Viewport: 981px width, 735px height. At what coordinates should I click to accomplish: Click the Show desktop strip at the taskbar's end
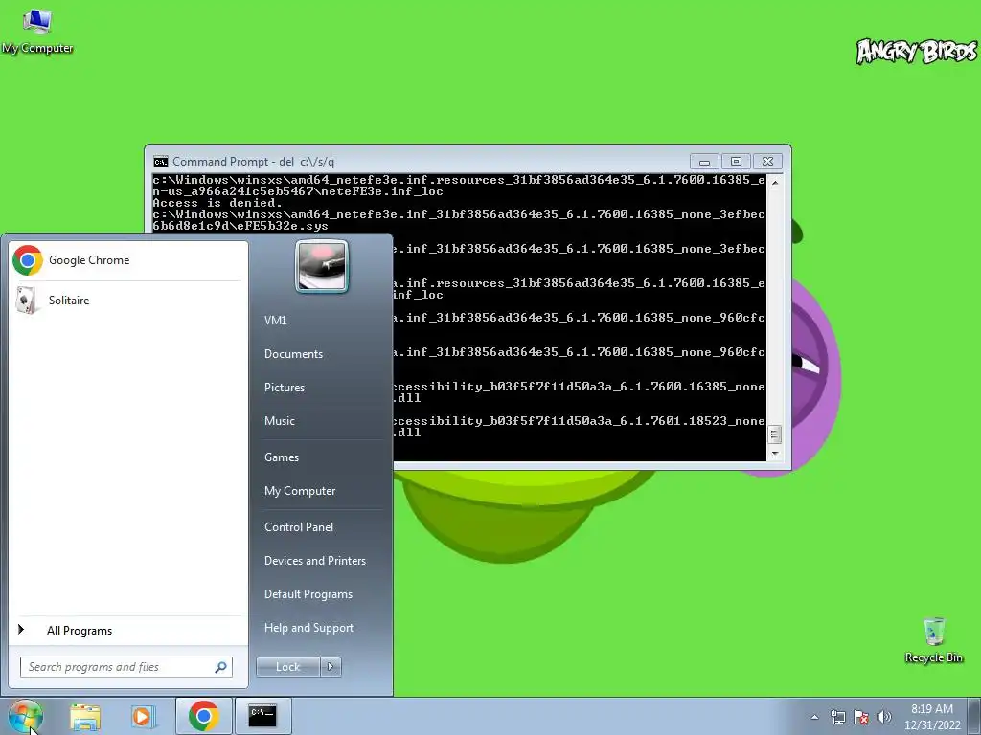point(976,716)
